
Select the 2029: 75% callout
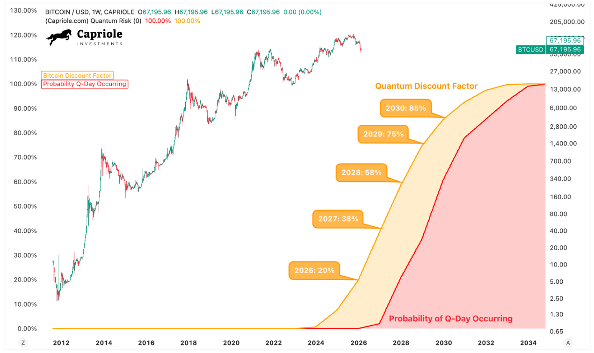coord(383,134)
